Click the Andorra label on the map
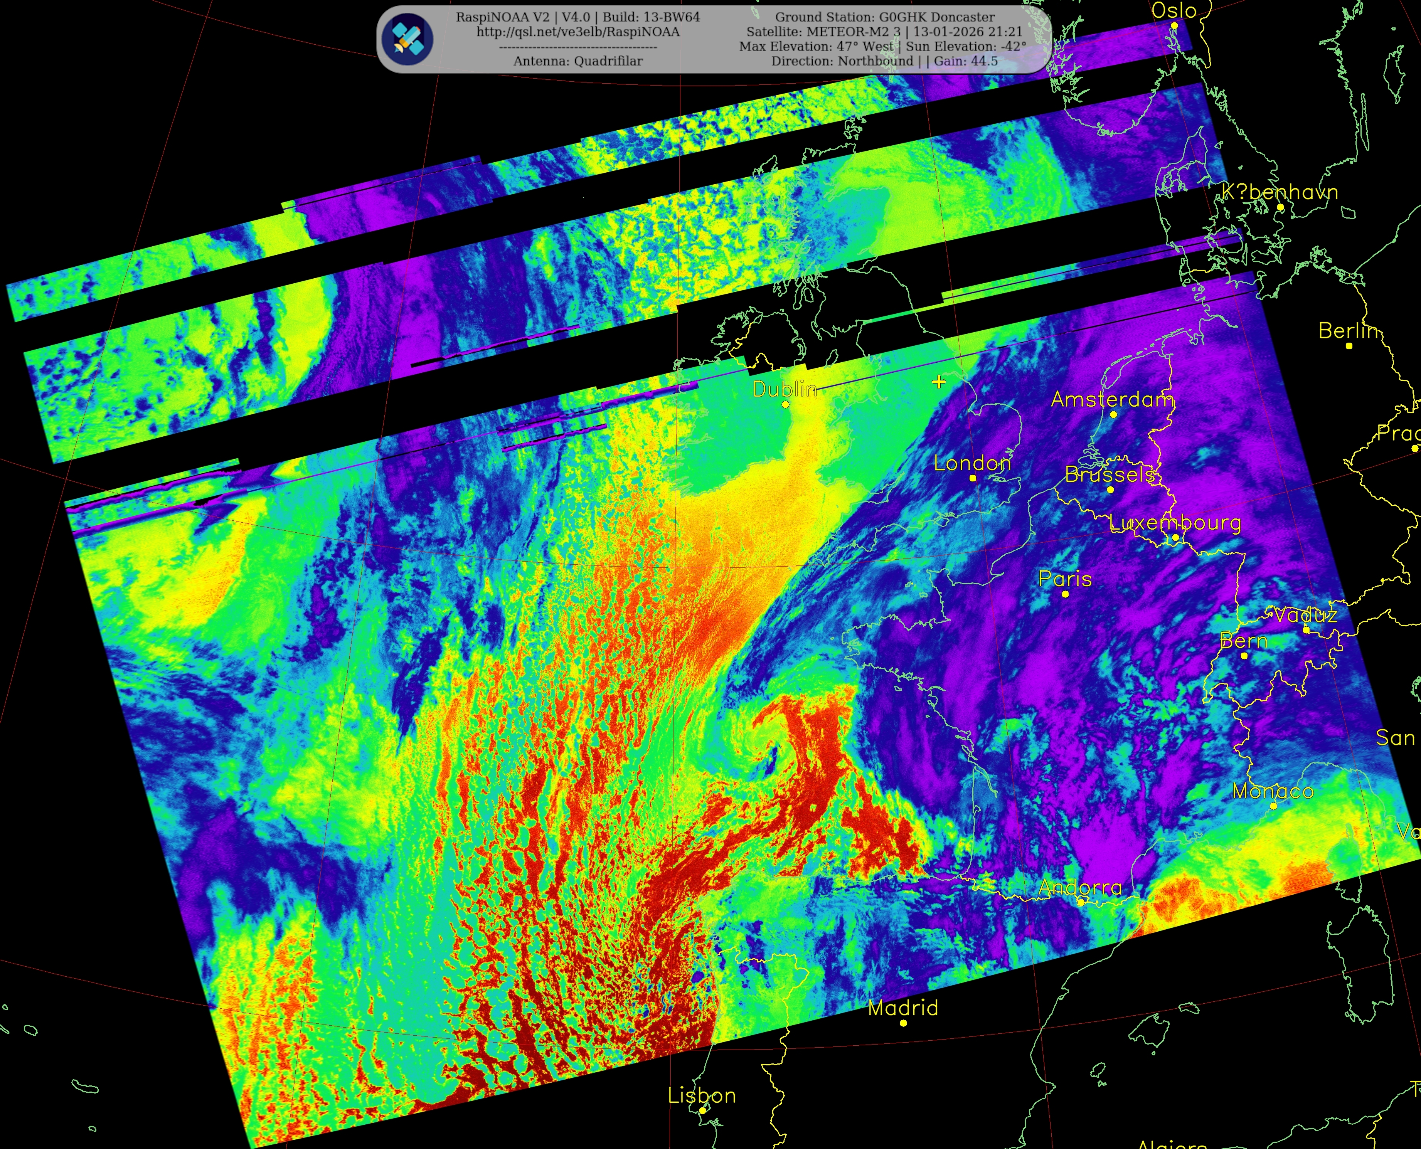 pos(1080,888)
